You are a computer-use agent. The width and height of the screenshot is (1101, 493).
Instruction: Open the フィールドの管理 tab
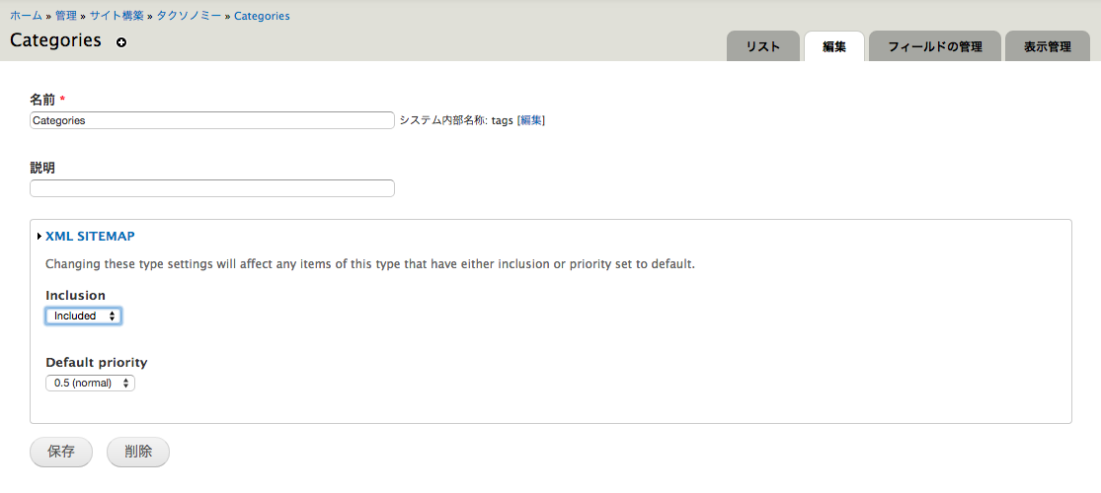point(934,46)
